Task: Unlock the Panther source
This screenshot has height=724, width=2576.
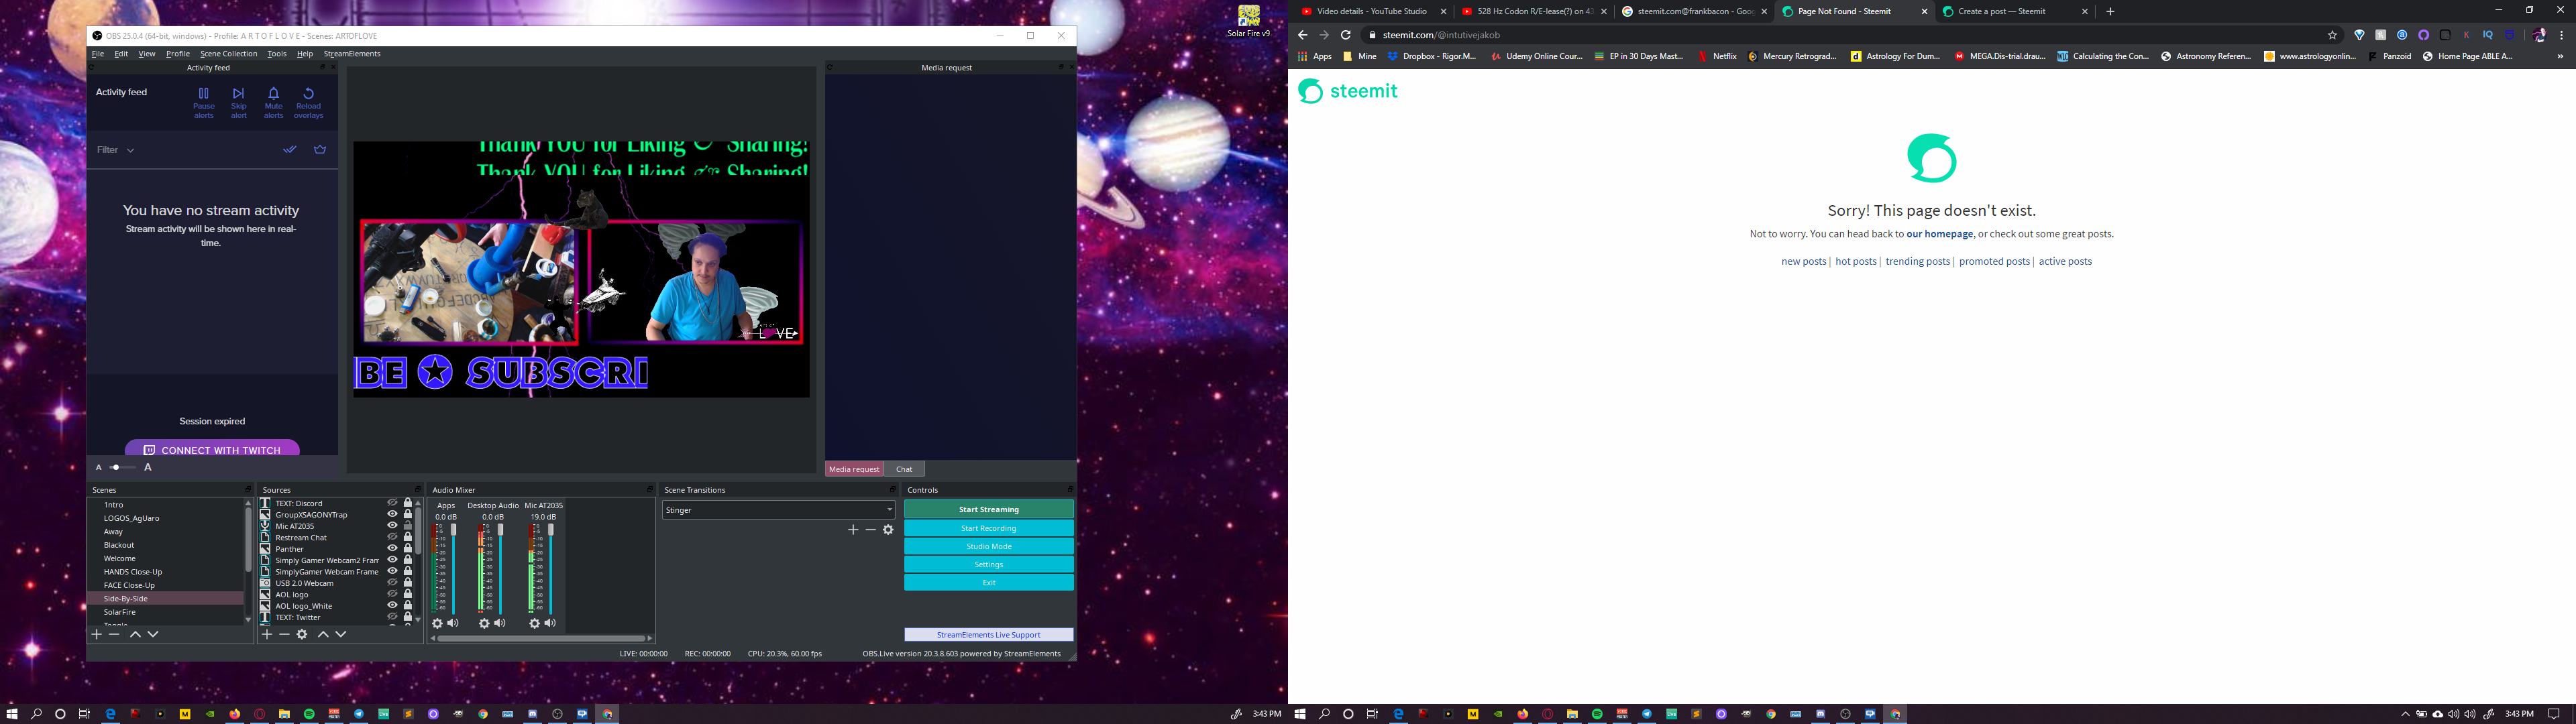Action: click(x=407, y=548)
